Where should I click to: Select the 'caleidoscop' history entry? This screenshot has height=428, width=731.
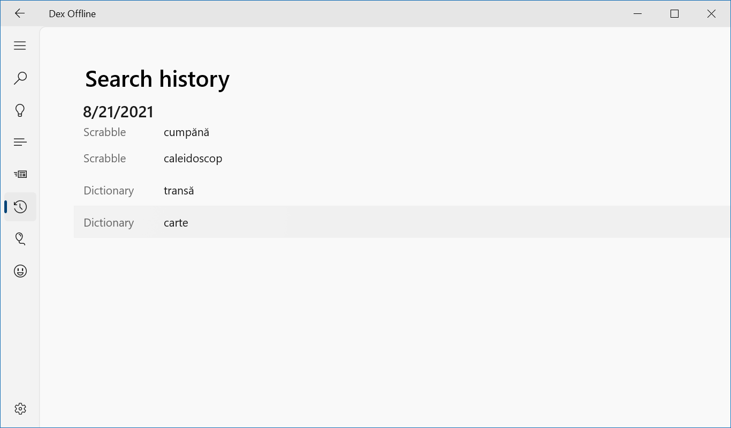[x=193, y=159]
